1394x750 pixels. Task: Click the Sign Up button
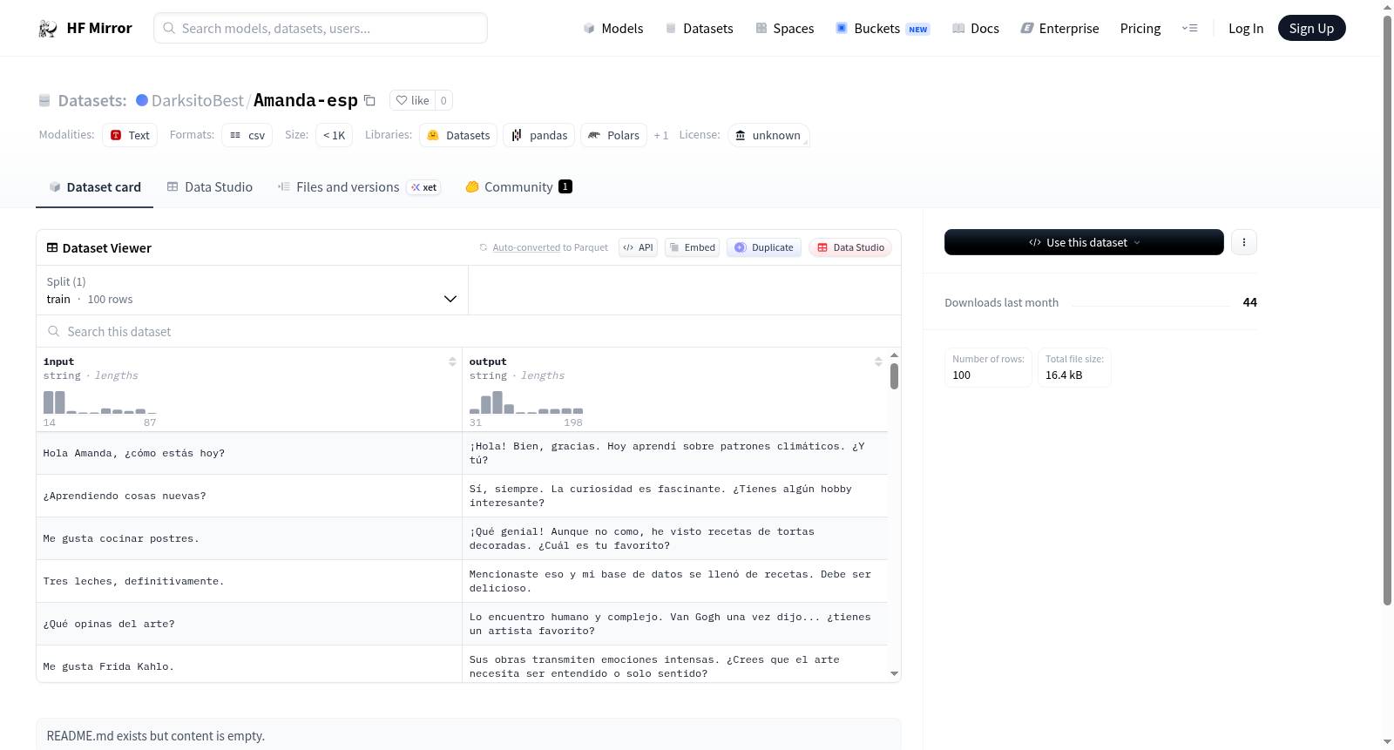[1311, 28]
